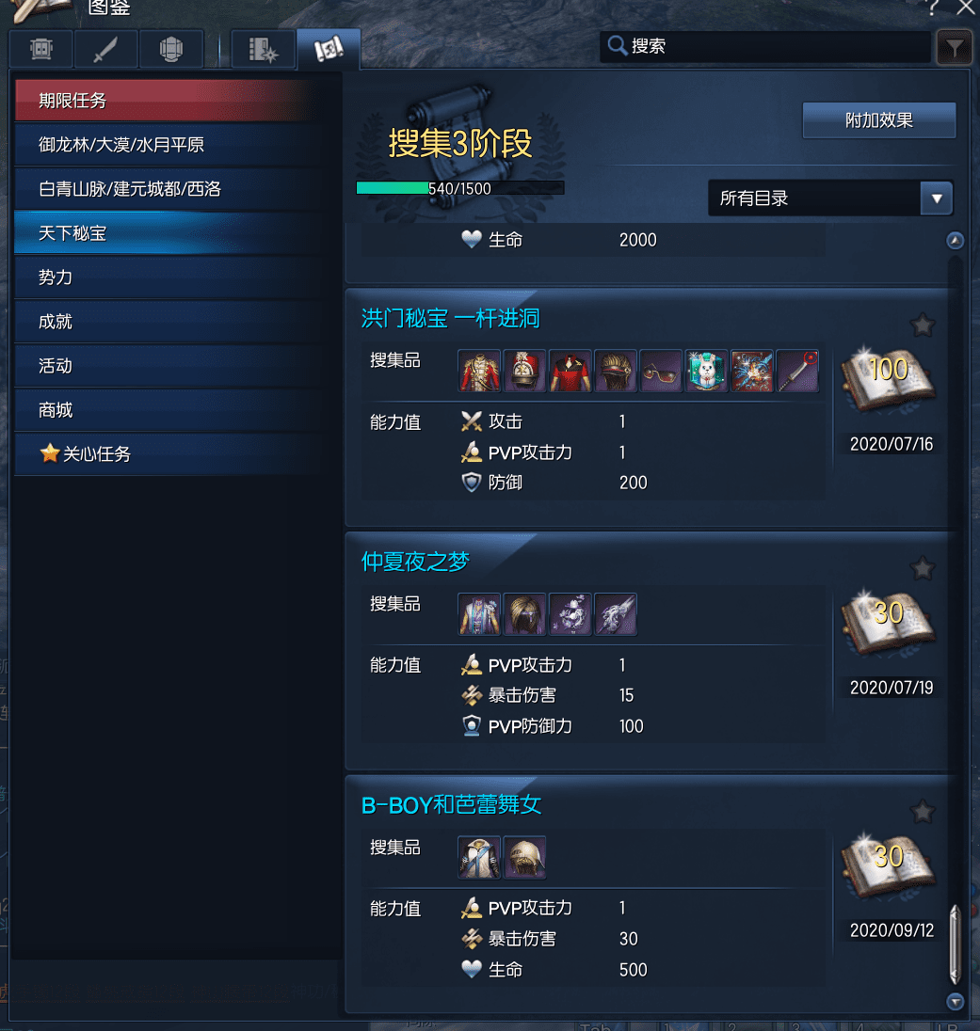The width and height of the screenshot is (980, 1031).
Task: Click the 附加效果 button
Action: pos(878,120)
